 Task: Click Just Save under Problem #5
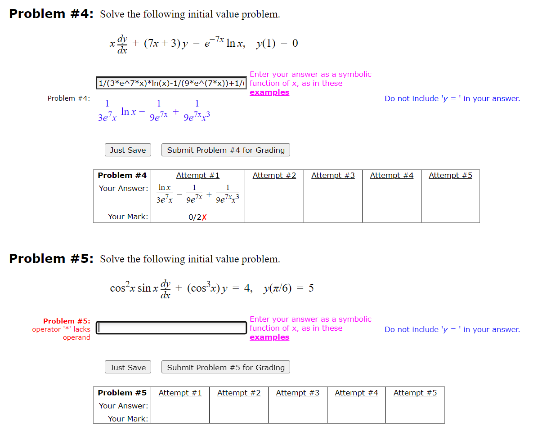(128, 367)
